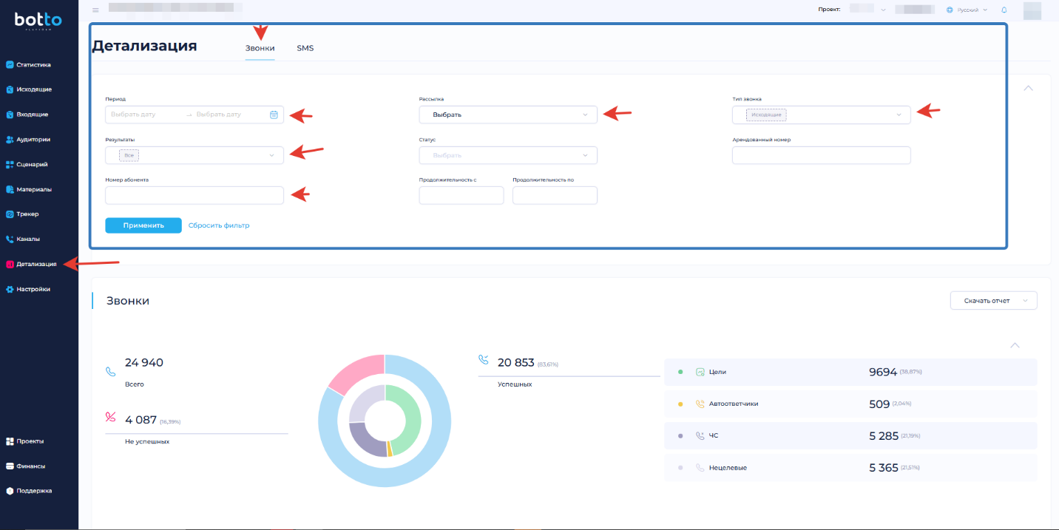
Task: Switch to the SMS tab
Action: tap(305, 48)
